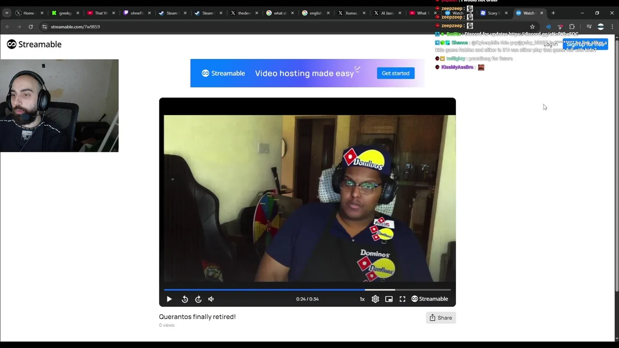619x348 pixels.
Task: Close the thedev X tab
Action: (x=257, y=13)
